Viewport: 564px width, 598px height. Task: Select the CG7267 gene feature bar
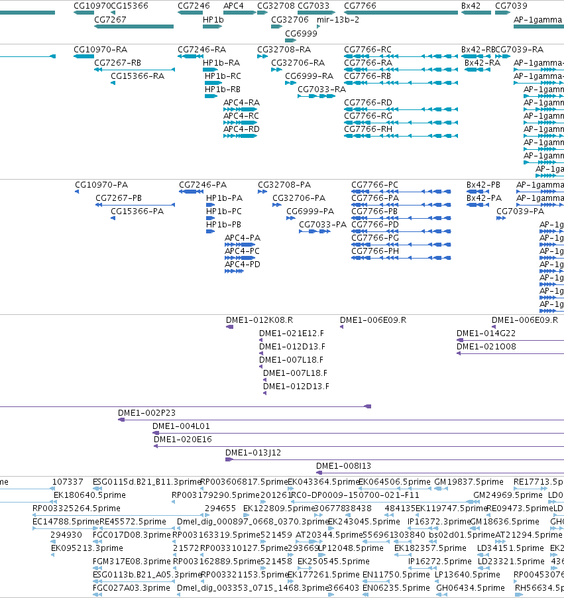point(134,27)
